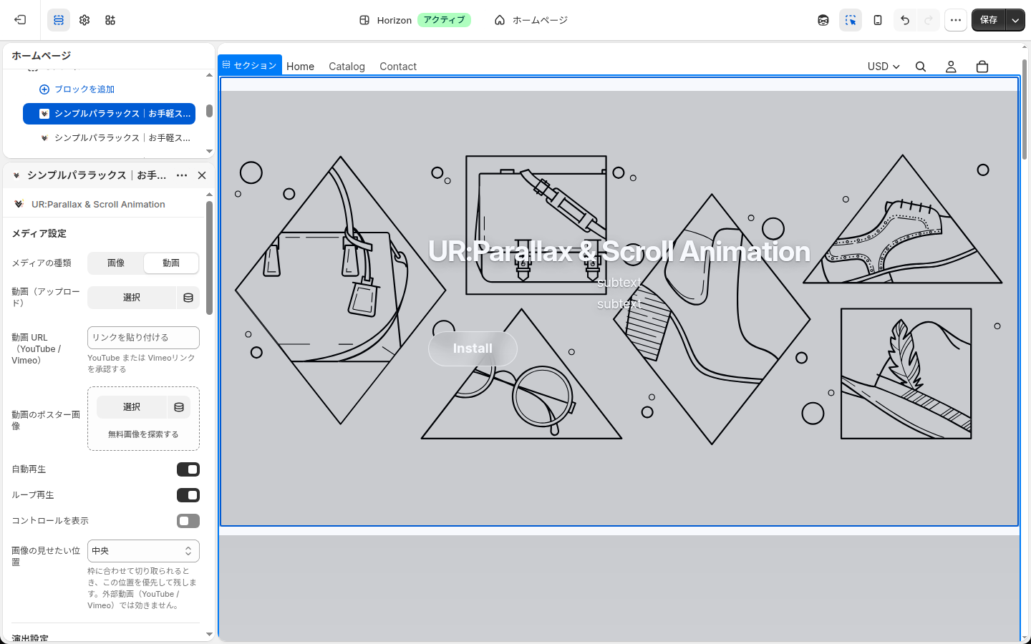Open the sections panel icon
This screenshot has height=644, width=1031.
coord(59,20)
